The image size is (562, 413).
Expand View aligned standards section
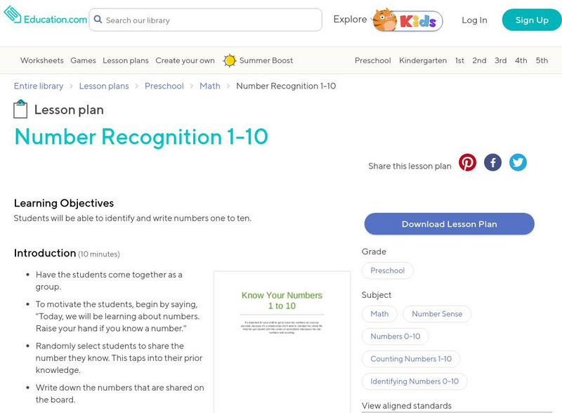[x=406, y=405]
